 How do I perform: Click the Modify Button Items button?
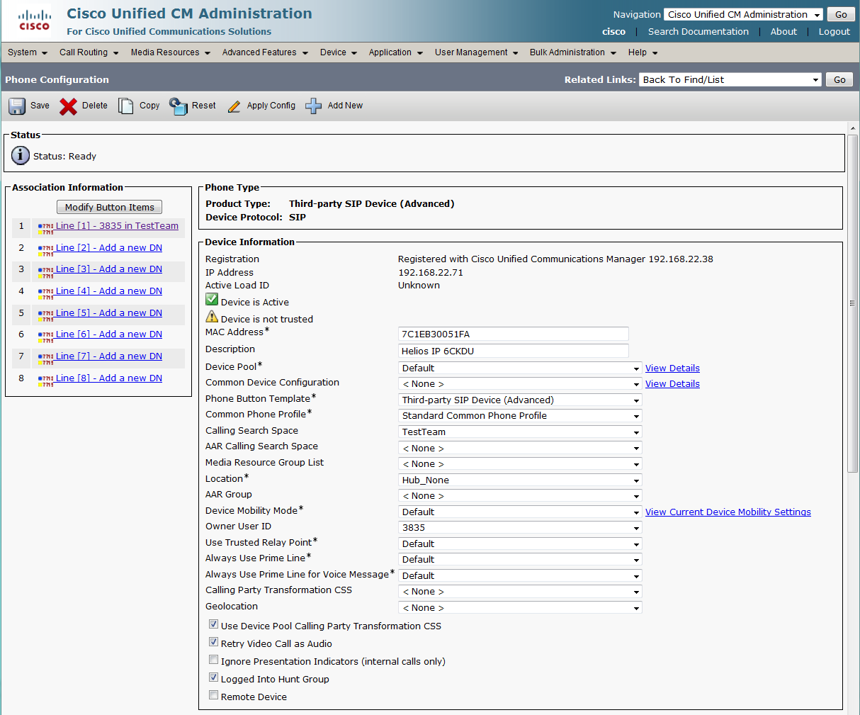110,207
